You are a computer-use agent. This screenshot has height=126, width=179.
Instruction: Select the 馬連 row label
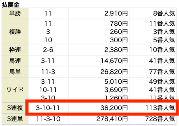[15, 61]
